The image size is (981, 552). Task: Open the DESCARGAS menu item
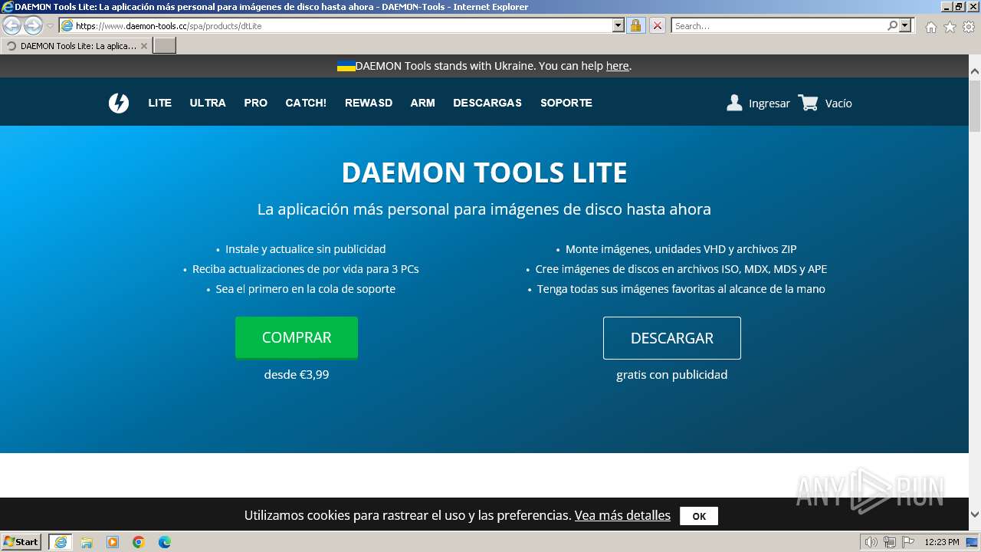(487, 103)
